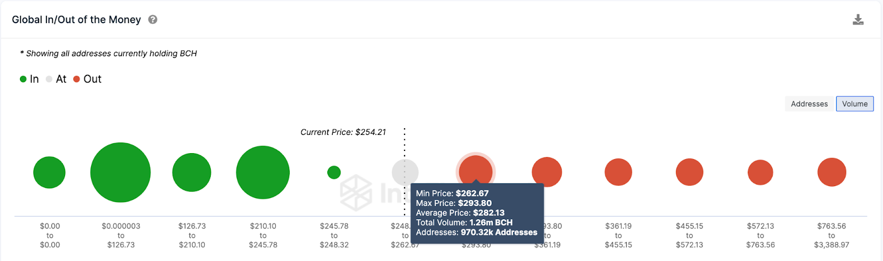Click the green bubble for $0.00 to $0.00
Screen dimensions: 883x261
49,172
